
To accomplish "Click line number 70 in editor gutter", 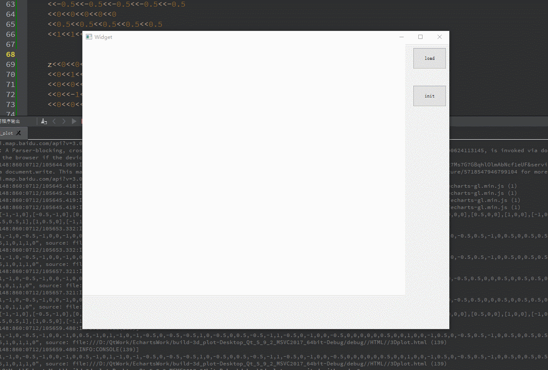I will pyautogui.click(x=10, y=74).
